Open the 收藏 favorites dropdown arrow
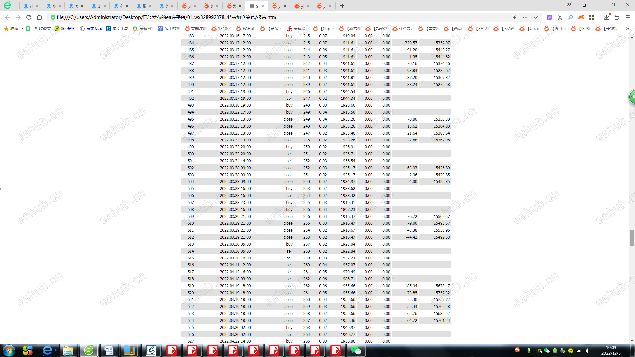635x357 pixels. [22, 29]
